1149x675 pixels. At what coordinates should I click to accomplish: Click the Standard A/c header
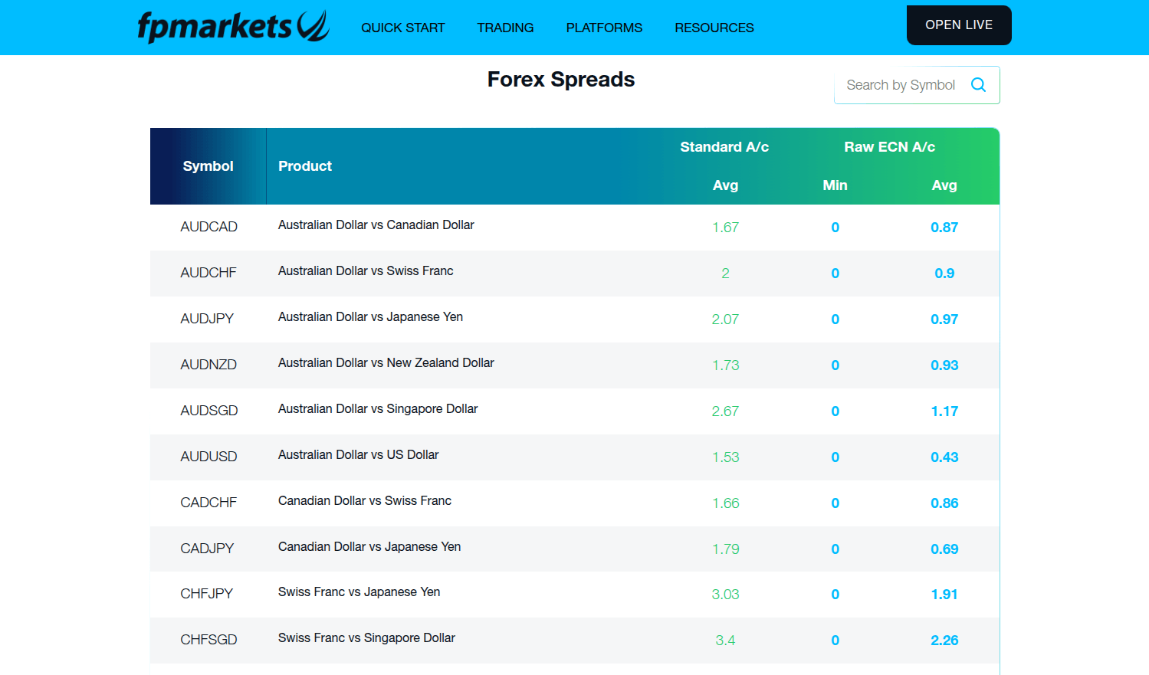click(724, 147)
